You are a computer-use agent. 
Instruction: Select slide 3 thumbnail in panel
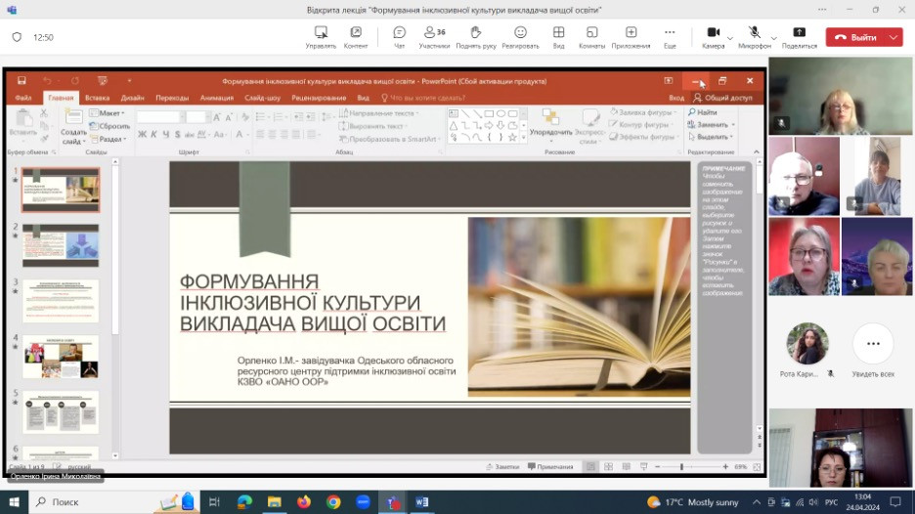pyautogui.click(x=61, y=300)
